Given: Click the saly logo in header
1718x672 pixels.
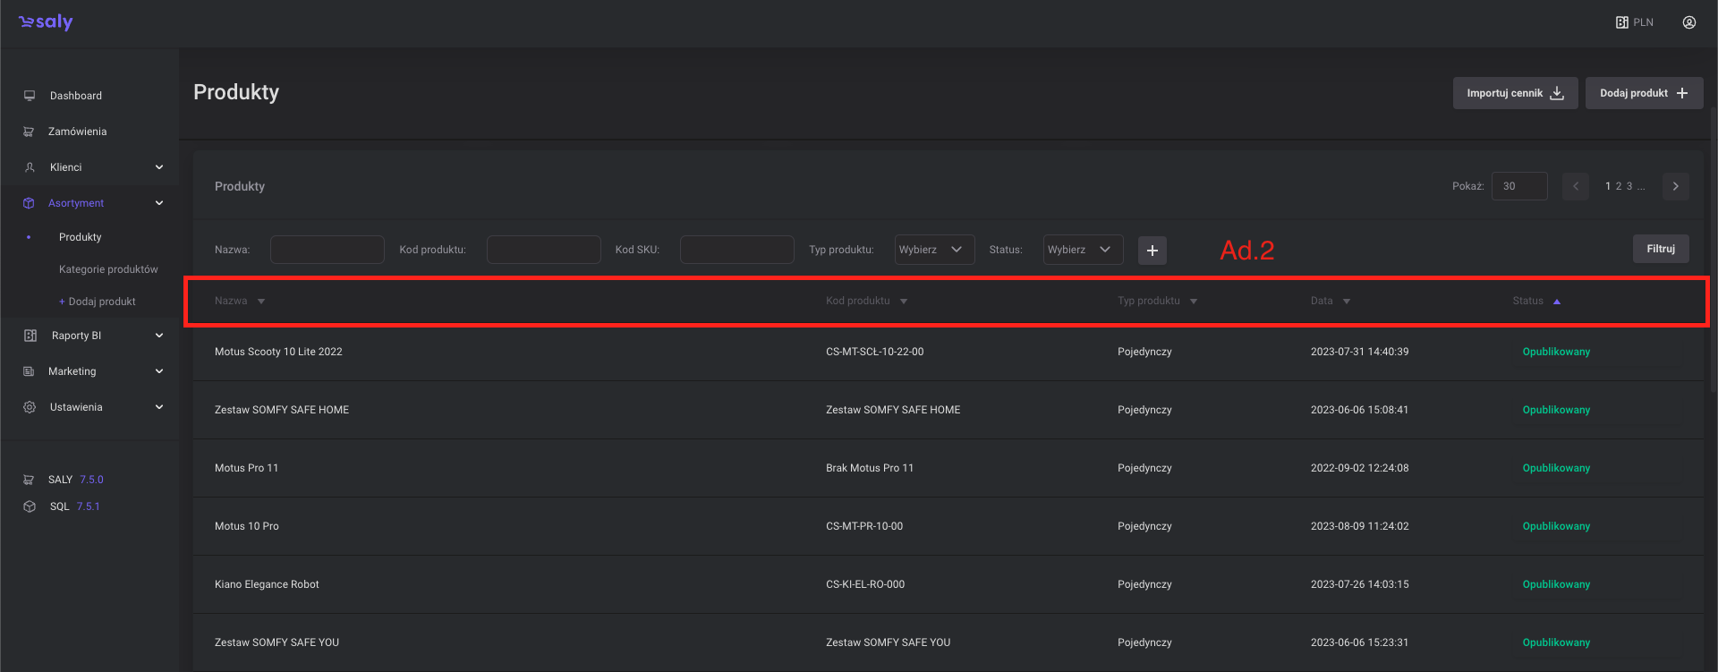Looking at the screenshot, I should pos(46,22).
